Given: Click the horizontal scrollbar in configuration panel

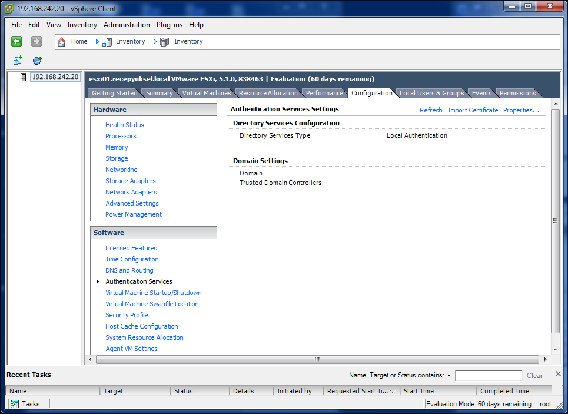Looking at the screenshot, I should tap(317, 359).
